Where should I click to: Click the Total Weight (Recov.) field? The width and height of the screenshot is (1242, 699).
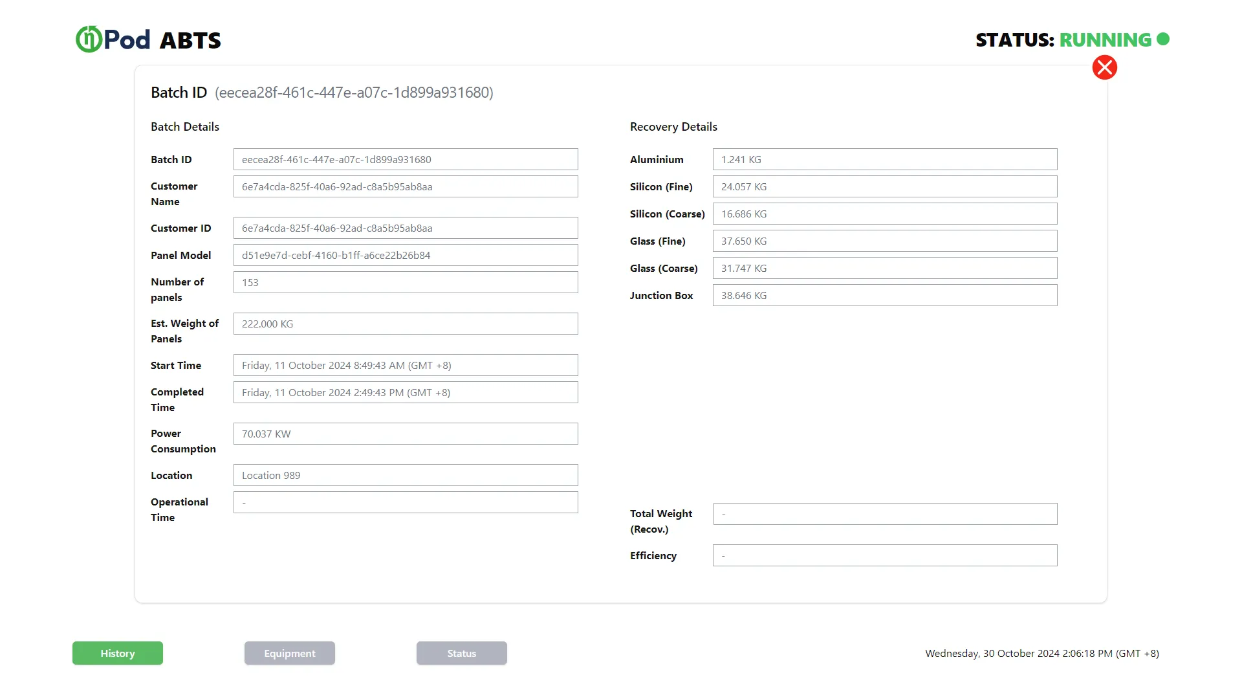885,514
